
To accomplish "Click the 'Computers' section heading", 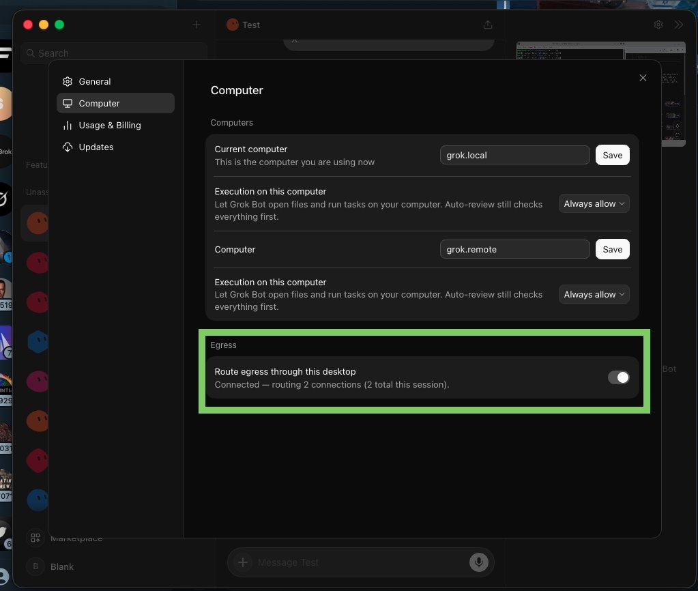I will [x=231, y=122].
